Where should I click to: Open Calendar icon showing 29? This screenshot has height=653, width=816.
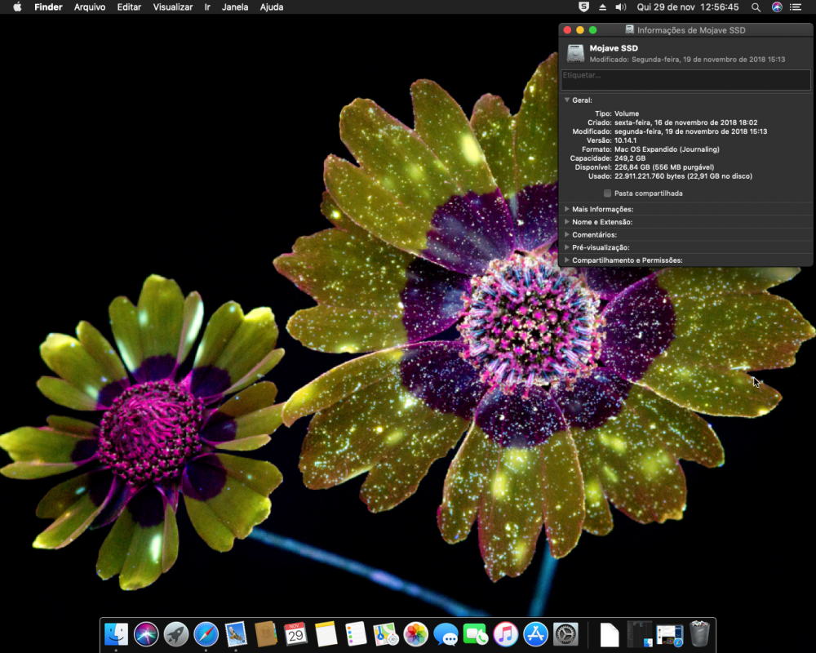295,633
